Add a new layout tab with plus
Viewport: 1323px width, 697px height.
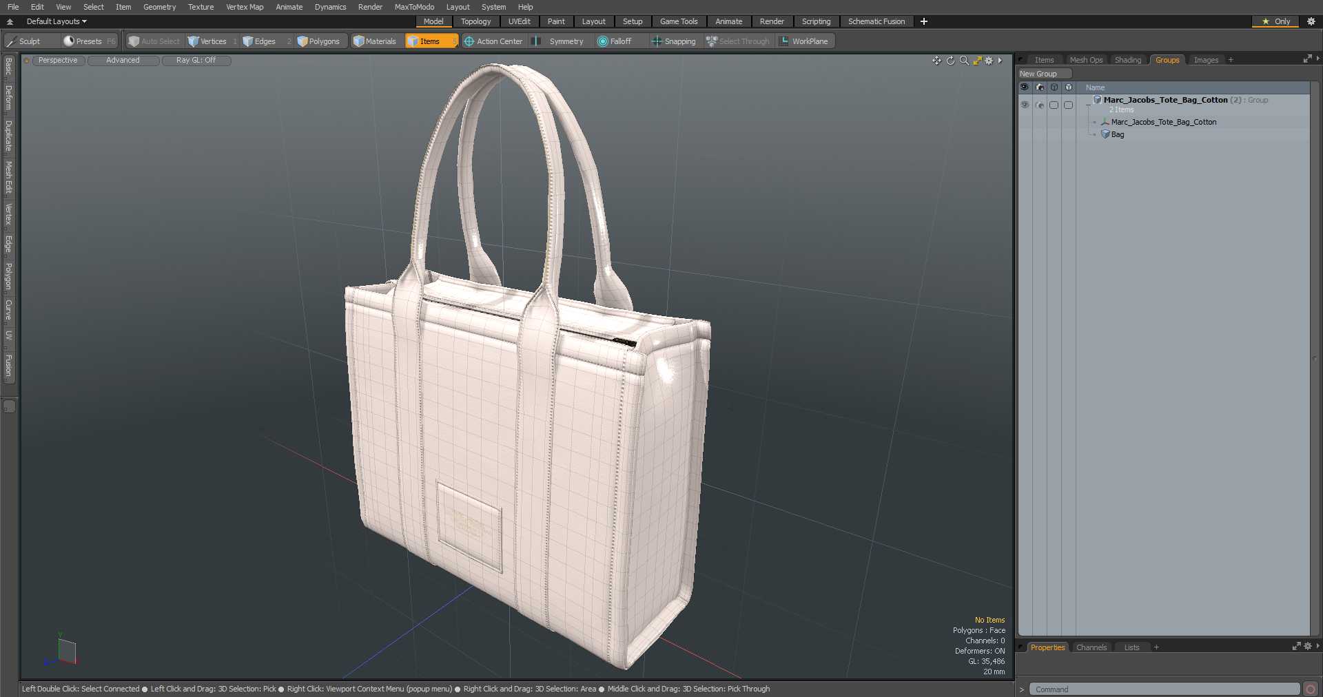tap(924, 21)
